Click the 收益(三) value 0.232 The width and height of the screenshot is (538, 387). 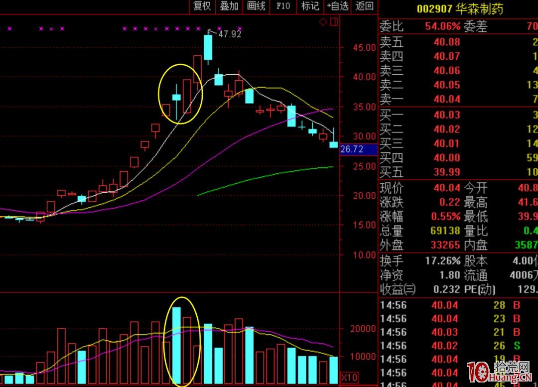446,289
